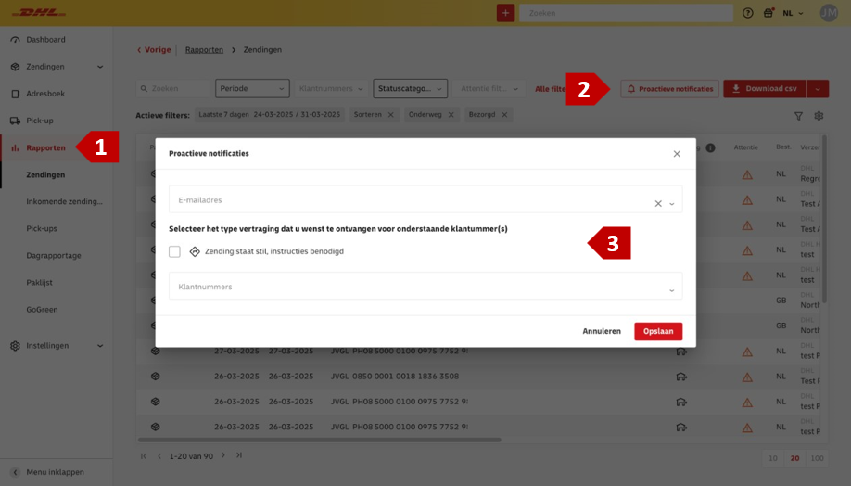The width and height of the screenshot is (851, 486).
Task: Click the JM user avatar
Action: 829,13
